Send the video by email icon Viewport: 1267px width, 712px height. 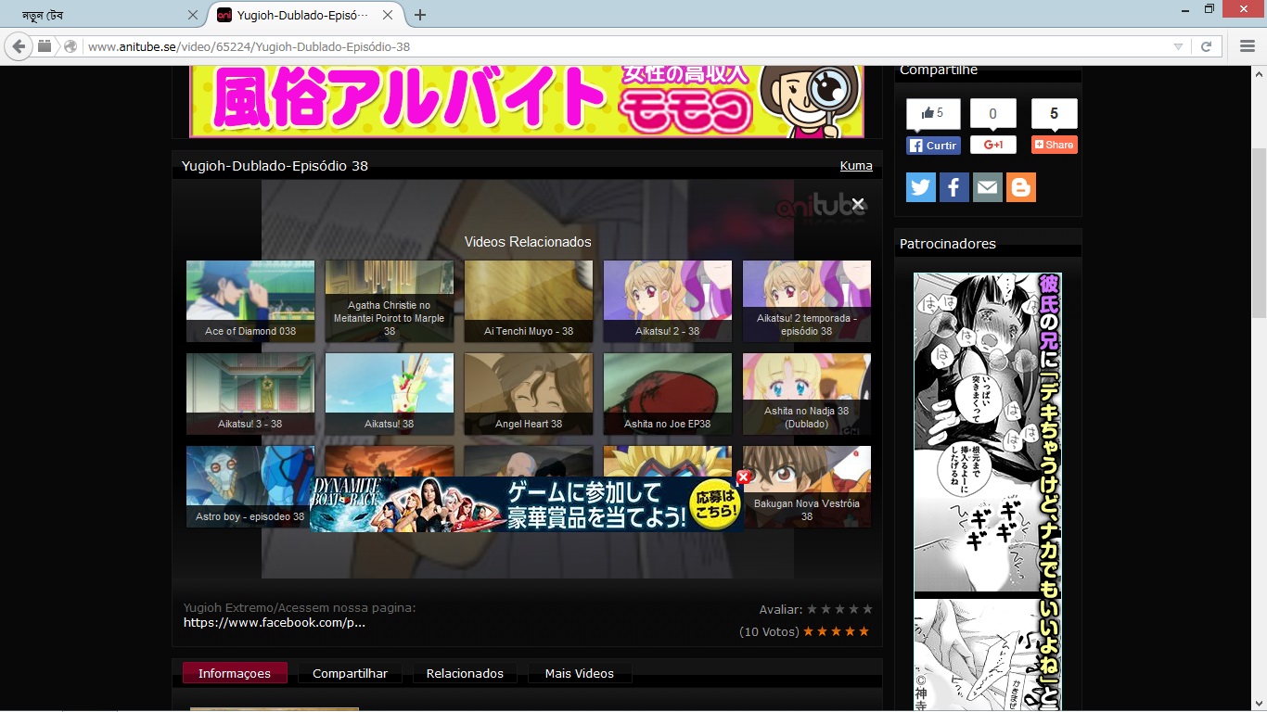[x=988, y=187]
